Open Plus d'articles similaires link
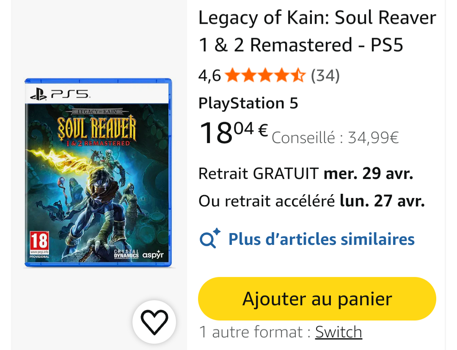 click(322, 239)
